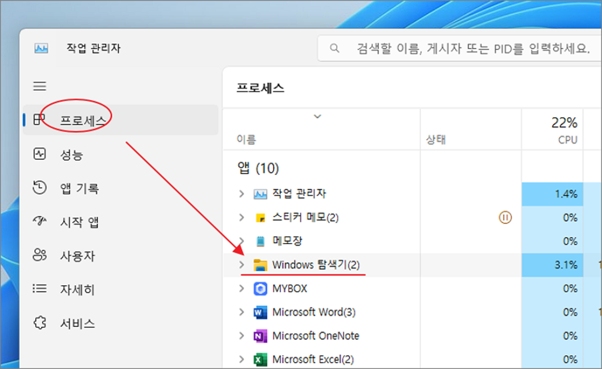Image resolution: width=602 pixels, height=369 pixels.
Task: Expand the 메모장 process row
Action: pyautogui.click(x=242, y=241)
